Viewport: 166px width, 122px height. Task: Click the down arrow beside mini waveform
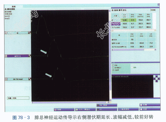[x=156, y=81]
